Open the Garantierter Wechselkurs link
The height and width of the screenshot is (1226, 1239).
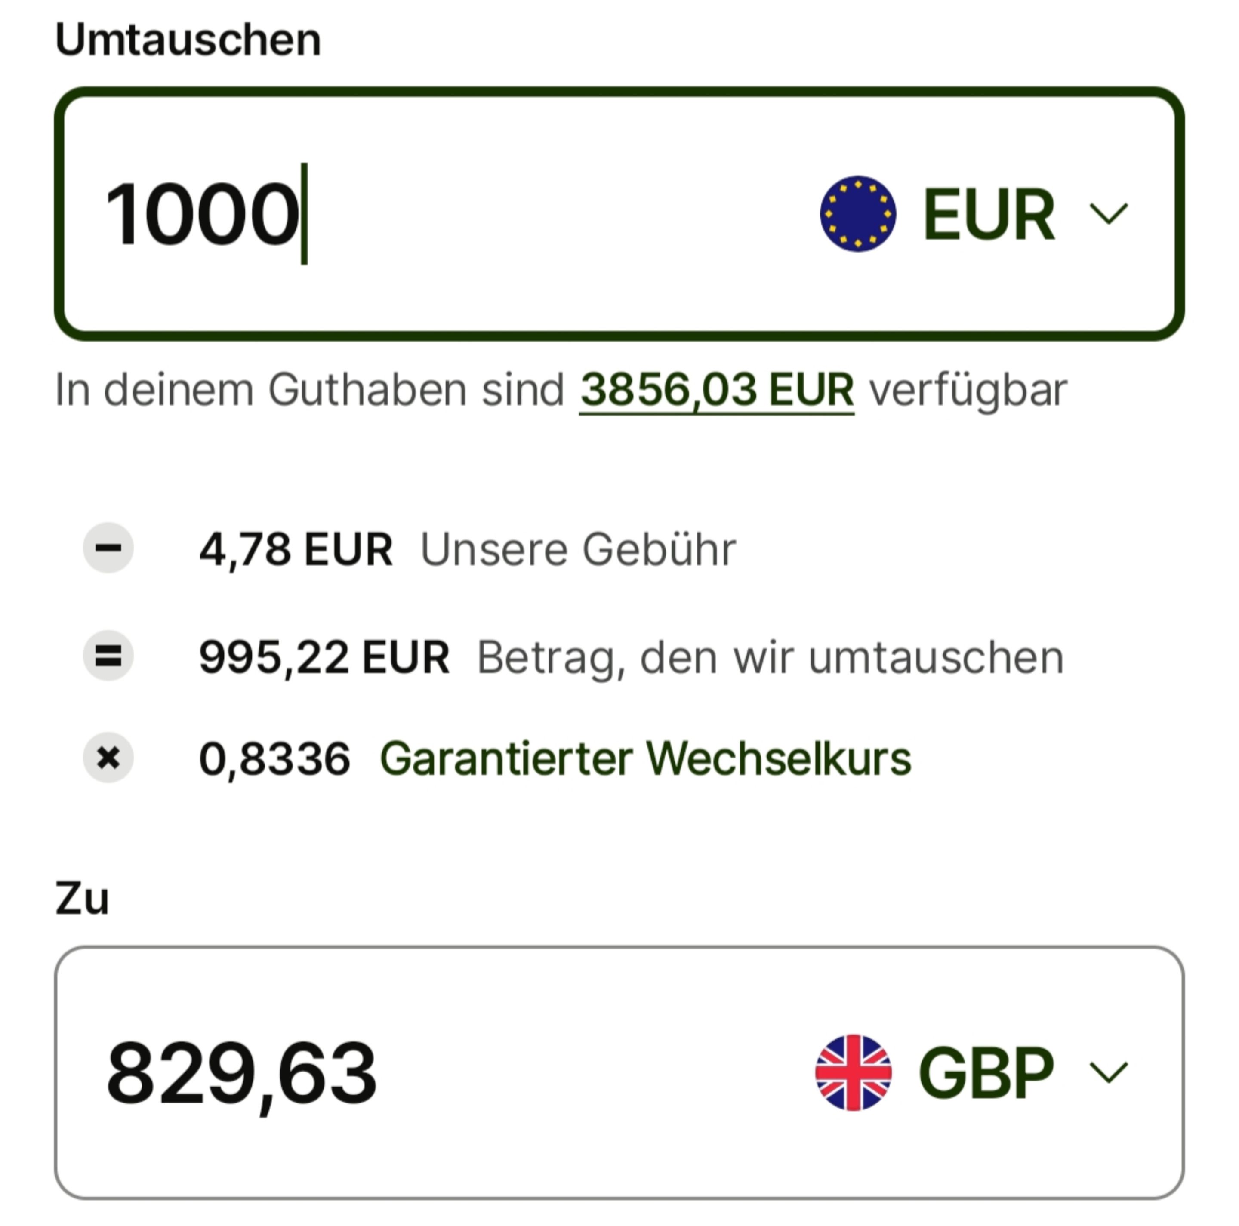coord(645,758)
